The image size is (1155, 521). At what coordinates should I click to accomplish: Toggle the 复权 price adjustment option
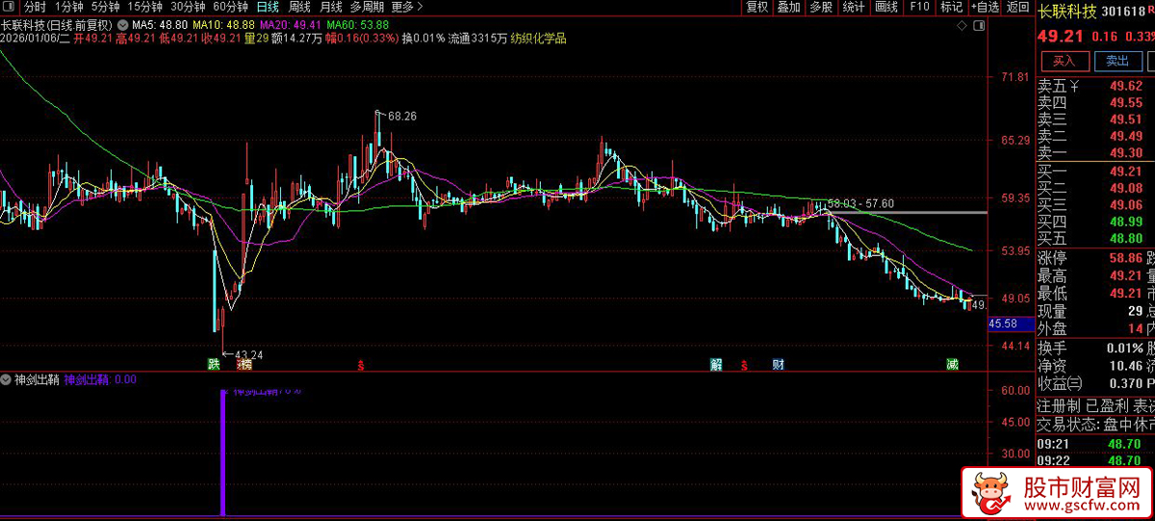coord(757,7)
